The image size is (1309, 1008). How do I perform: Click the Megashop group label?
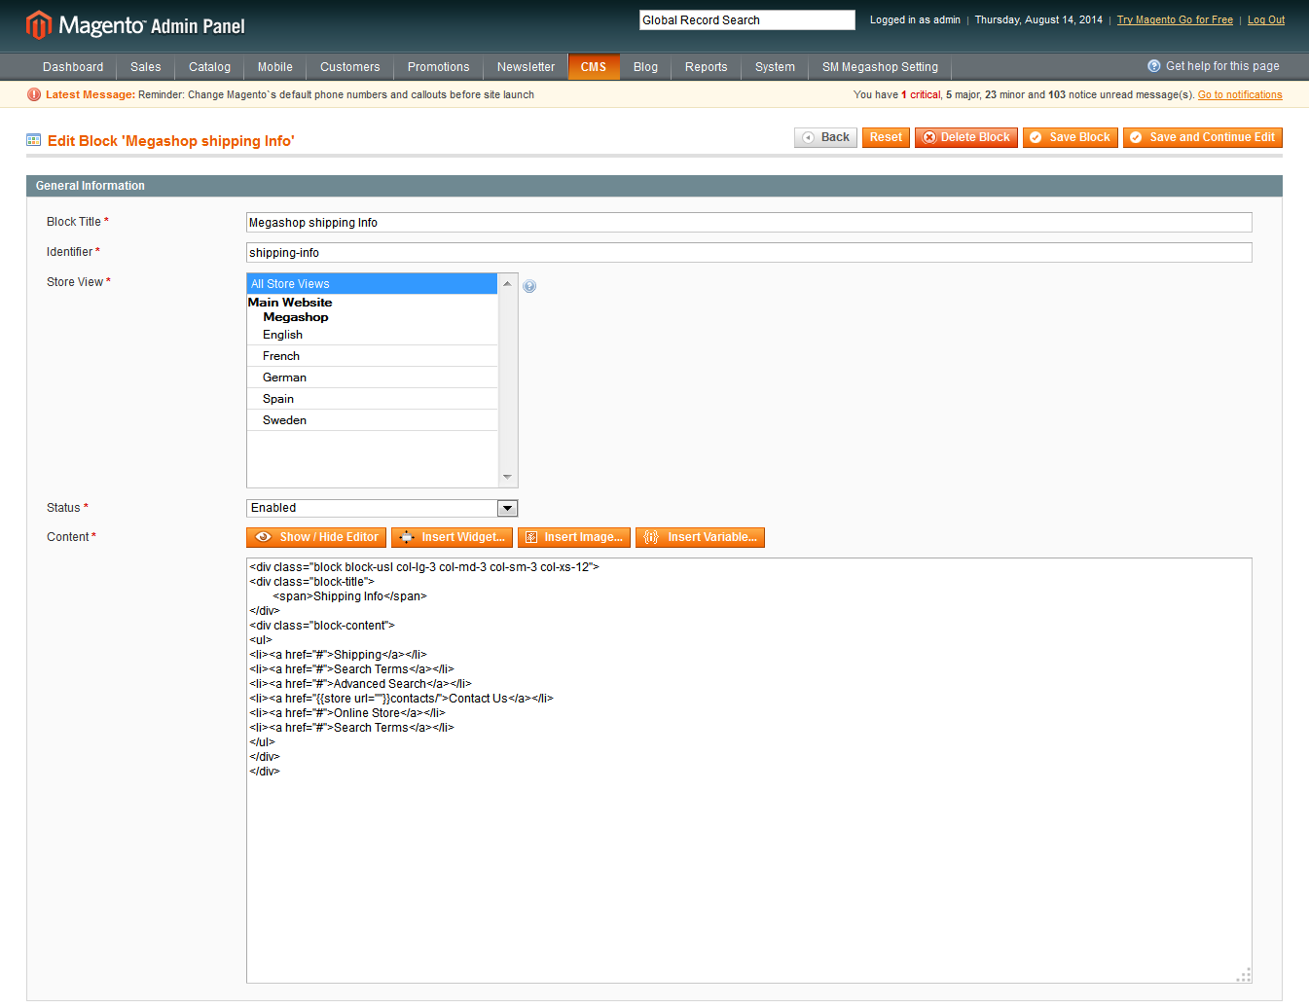[296, 317]
